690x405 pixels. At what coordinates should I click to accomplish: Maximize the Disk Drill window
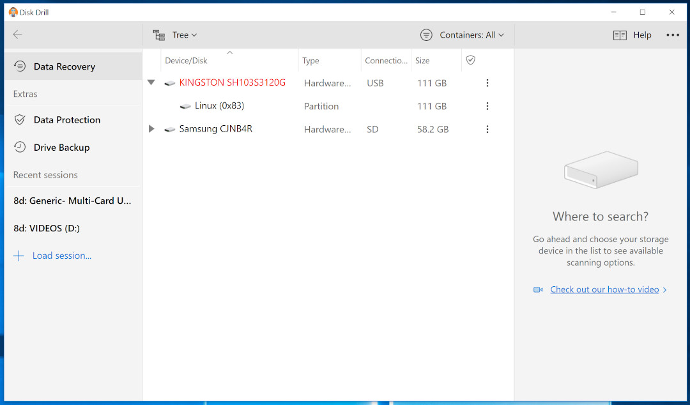pos(643,12)
